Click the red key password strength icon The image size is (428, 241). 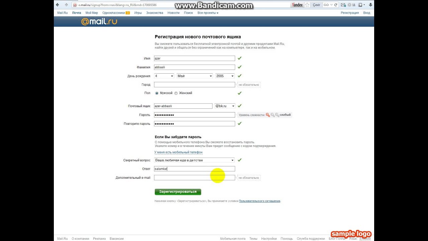click(268, 115)
